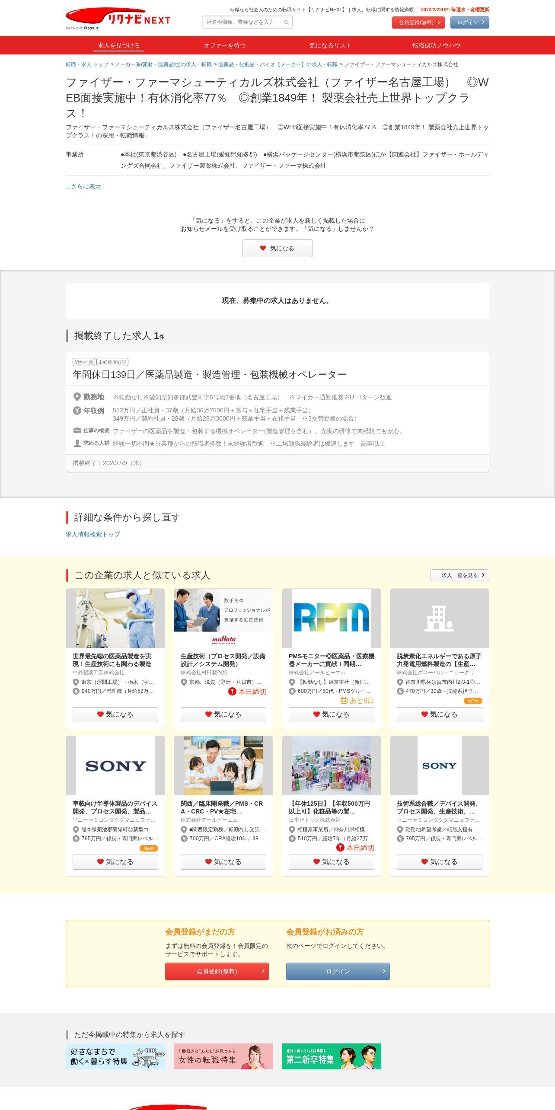Open the 関西／臨床開発職 job title
Image resolution: width=555 pixels, height=1110 pixels.
[x=222, y=807]
